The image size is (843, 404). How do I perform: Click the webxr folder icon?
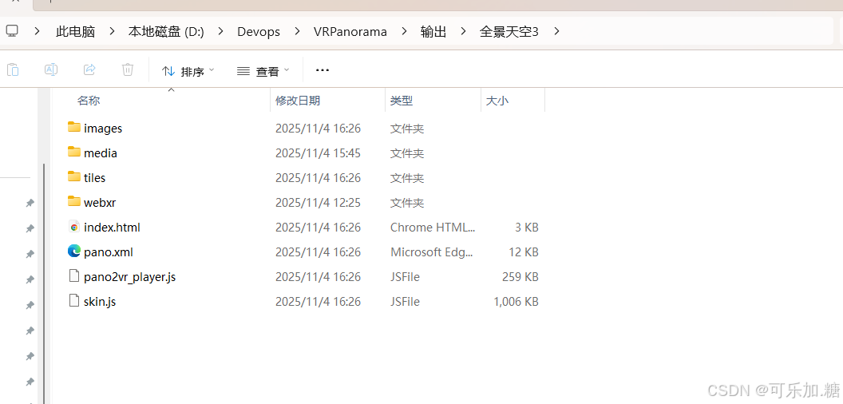[x=74, y=202]
